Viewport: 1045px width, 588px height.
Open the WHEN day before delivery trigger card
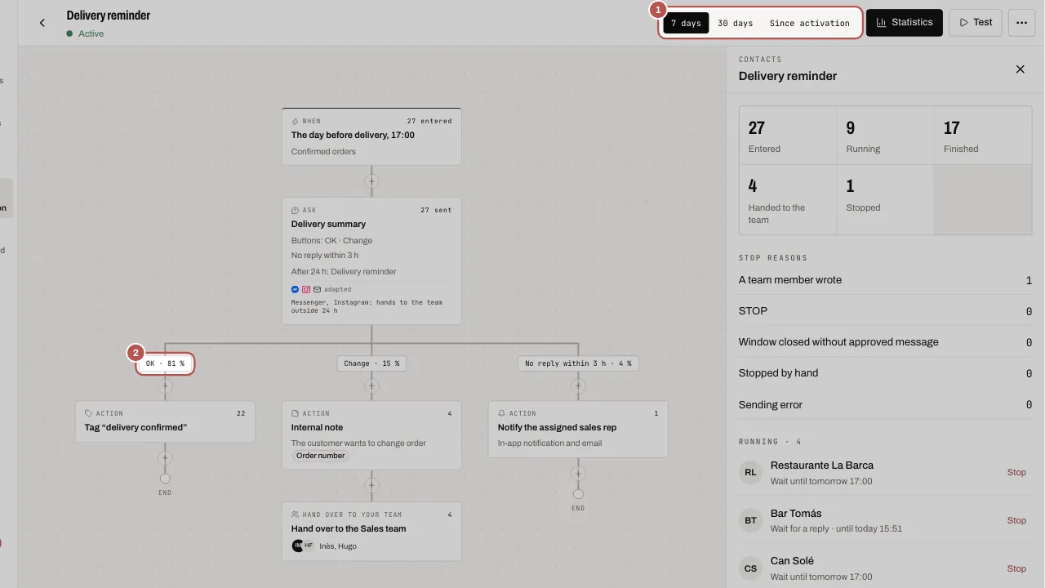(x=371, y=136)
